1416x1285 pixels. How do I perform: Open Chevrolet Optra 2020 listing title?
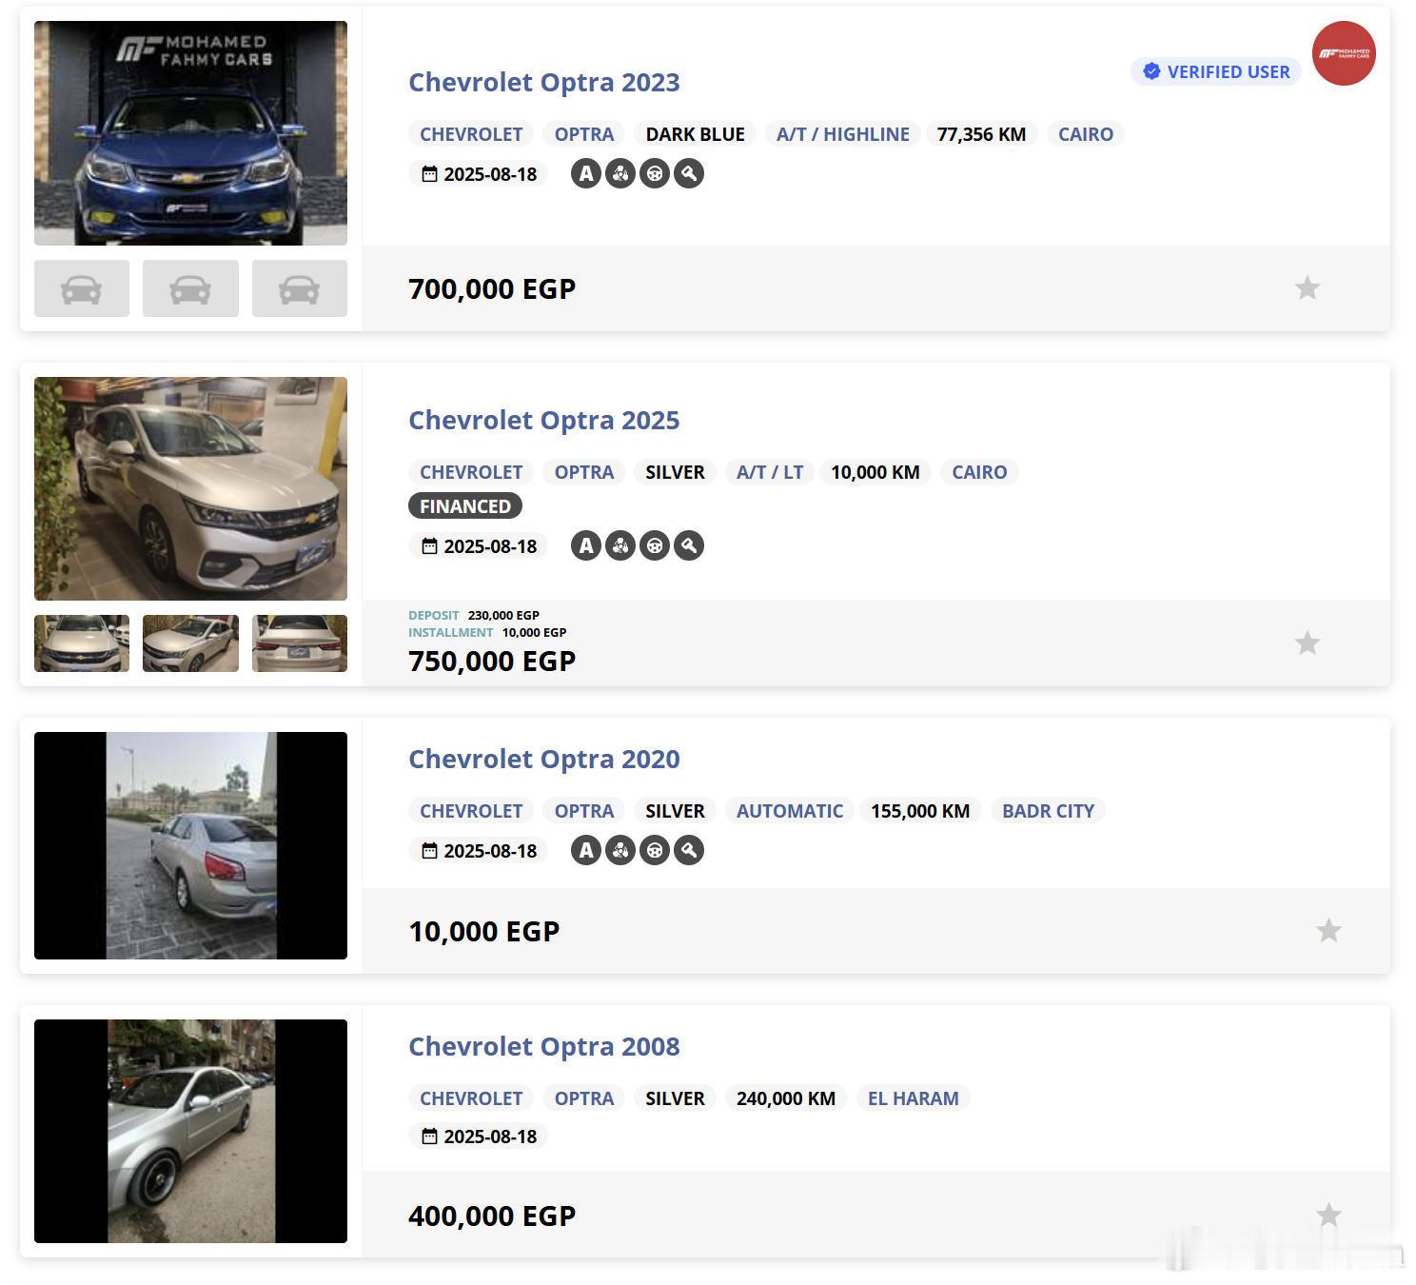coord(544,759)
